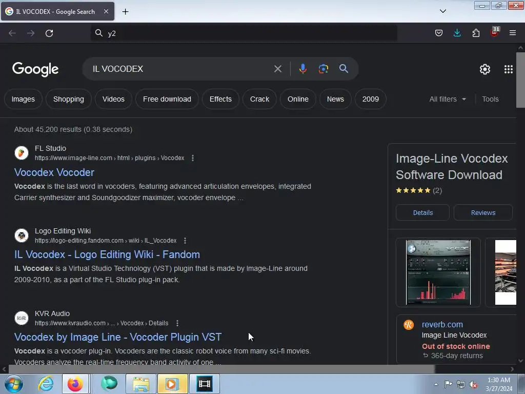Open Save to Pocket icon
Viewport: 525px width, 394px height.
(x=439, y=33)
